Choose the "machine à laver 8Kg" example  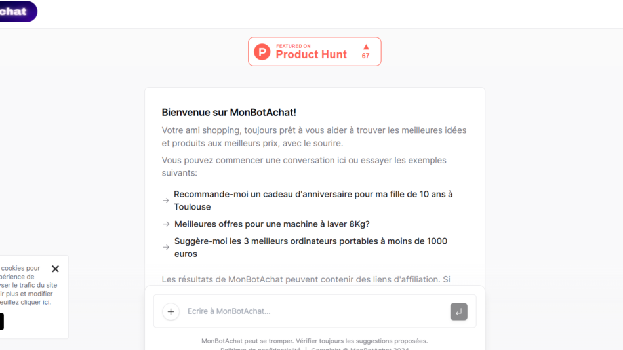tap(271, 224)
